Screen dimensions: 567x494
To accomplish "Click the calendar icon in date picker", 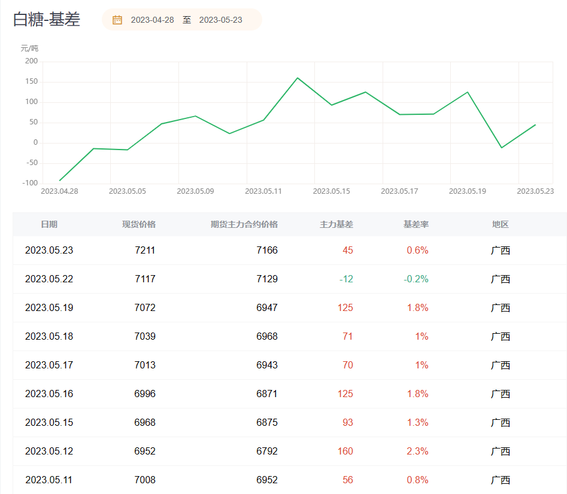I will tap(117, 20).
